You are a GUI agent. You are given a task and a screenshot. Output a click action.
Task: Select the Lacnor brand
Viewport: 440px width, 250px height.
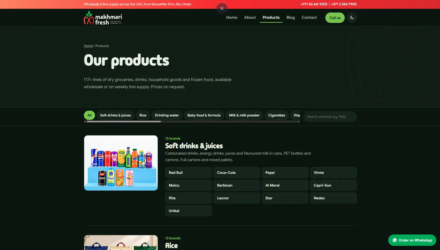(x=237, y=198)
